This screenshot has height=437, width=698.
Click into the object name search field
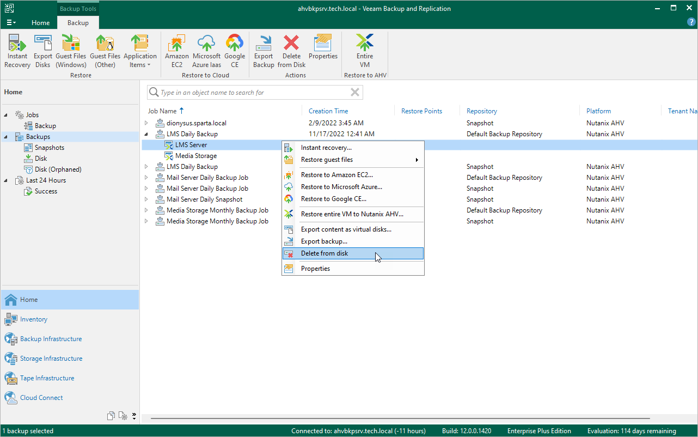[255, 93]
